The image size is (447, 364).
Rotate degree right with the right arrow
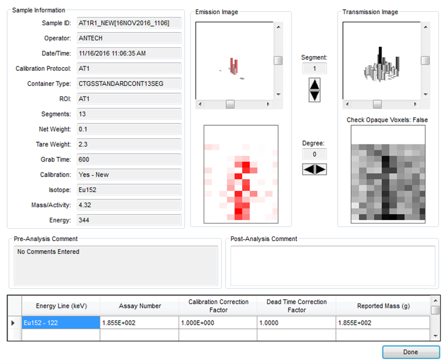(x=321, y=169)
